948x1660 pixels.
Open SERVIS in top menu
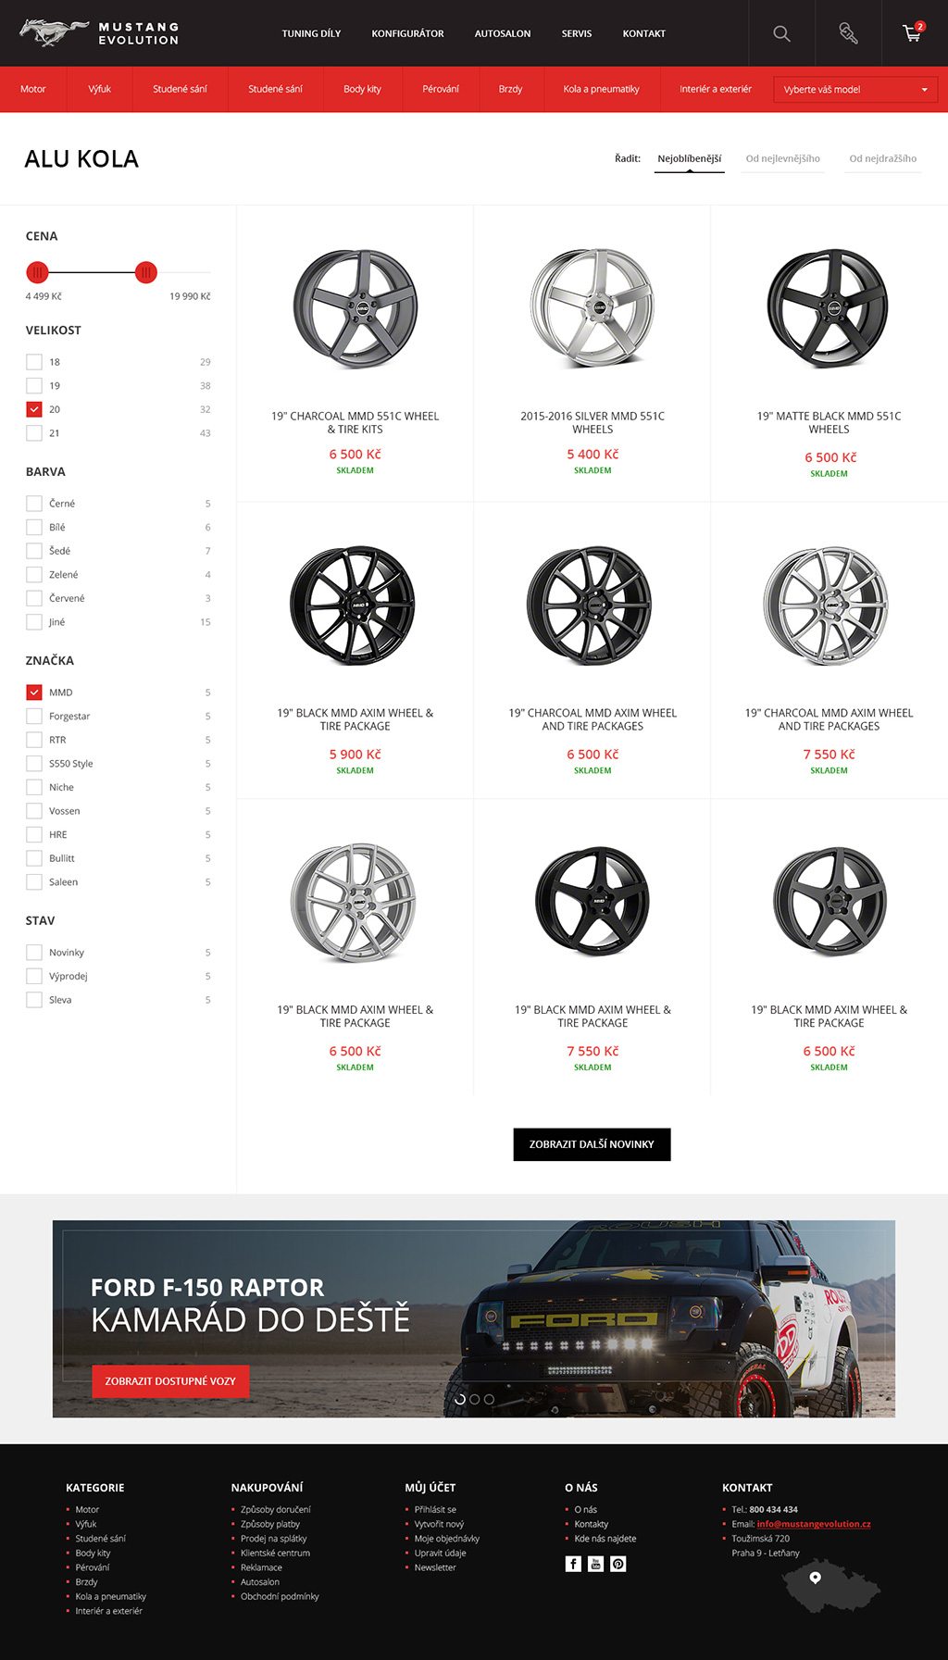coord(577,33)
